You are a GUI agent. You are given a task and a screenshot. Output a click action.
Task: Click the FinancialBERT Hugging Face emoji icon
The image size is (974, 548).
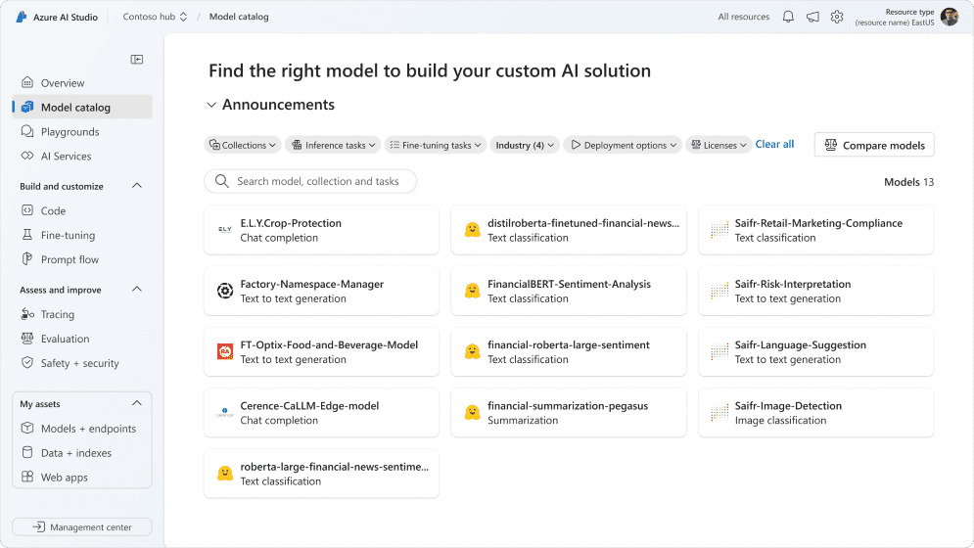(x=472, y=291)
